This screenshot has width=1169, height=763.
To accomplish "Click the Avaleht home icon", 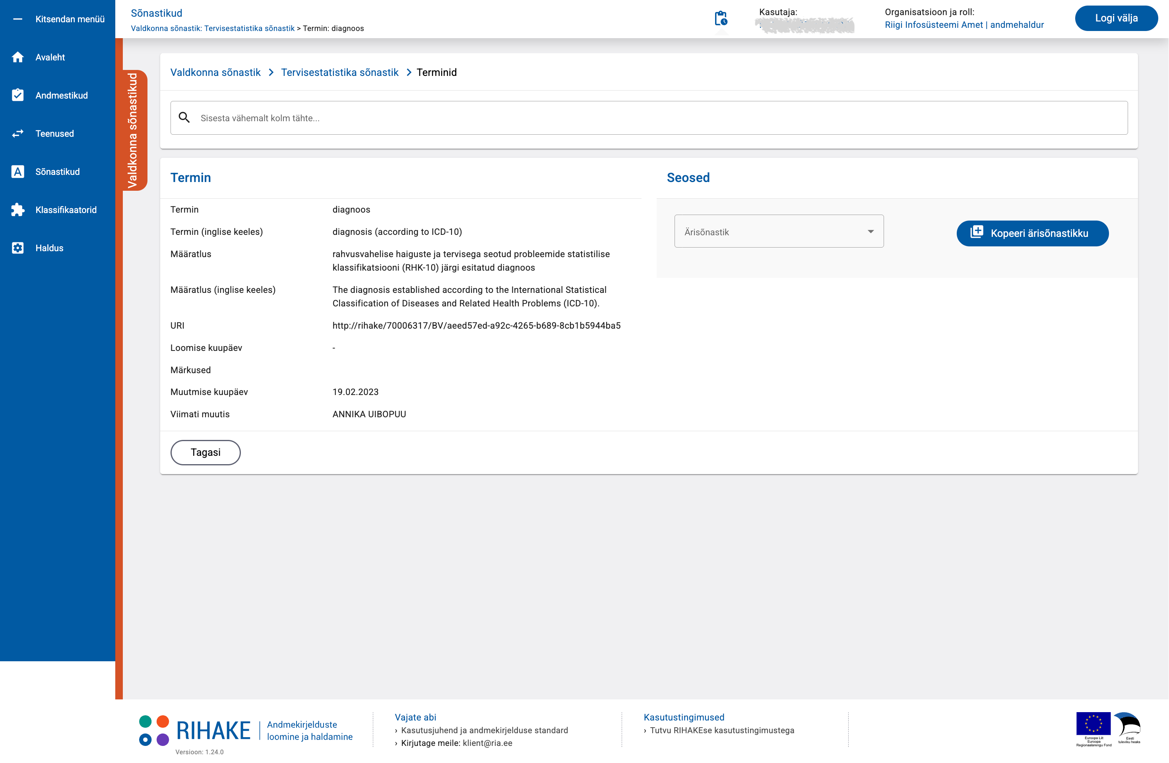I will click(x=17, y=58).
